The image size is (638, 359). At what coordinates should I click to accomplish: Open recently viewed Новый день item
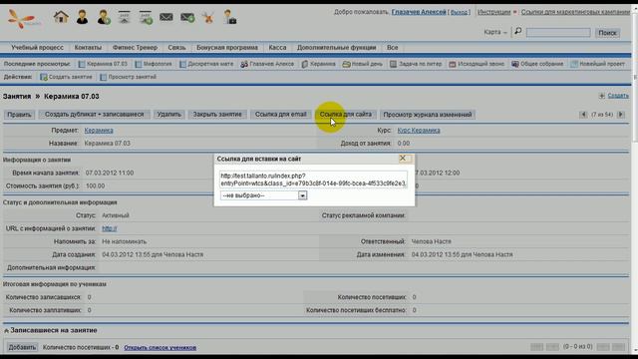point(363,64)
